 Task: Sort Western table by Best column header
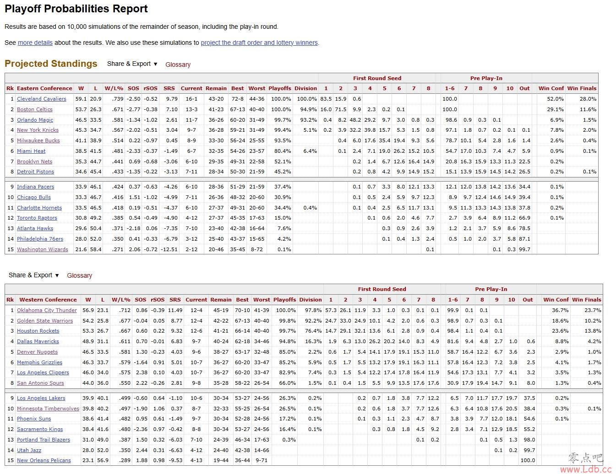point(242,300)
